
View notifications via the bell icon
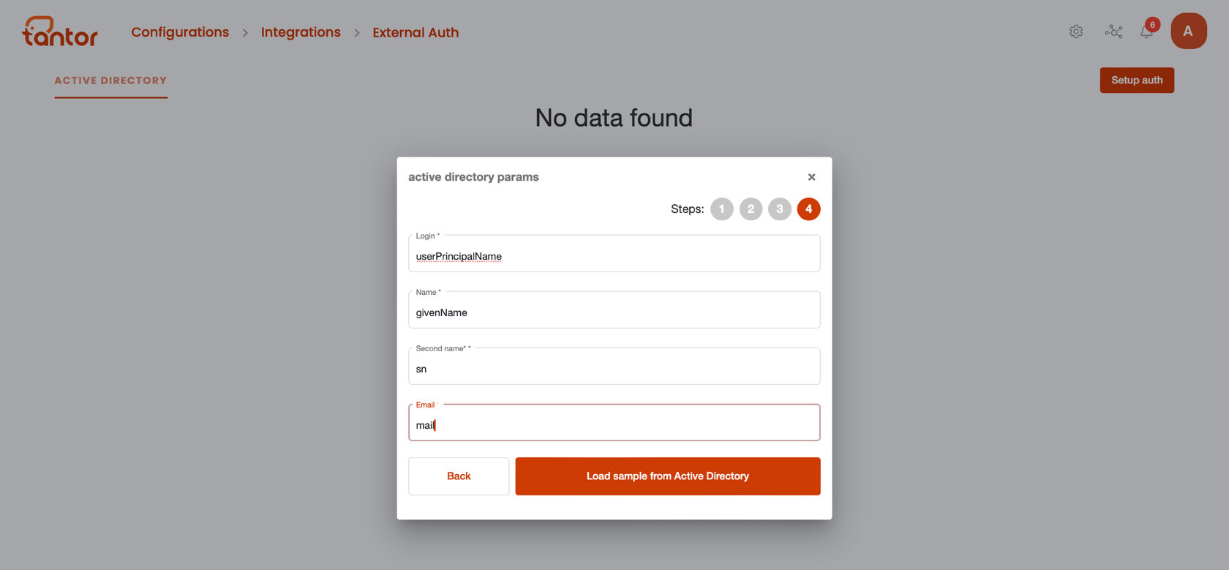[1147, 31]
